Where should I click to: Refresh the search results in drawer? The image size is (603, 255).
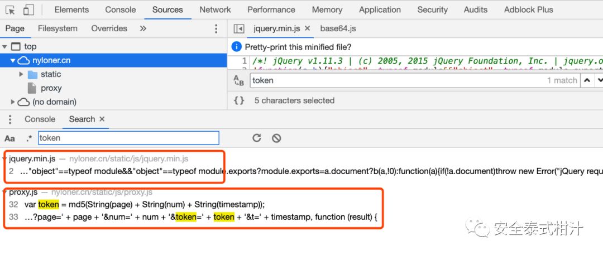click(257, 138)
